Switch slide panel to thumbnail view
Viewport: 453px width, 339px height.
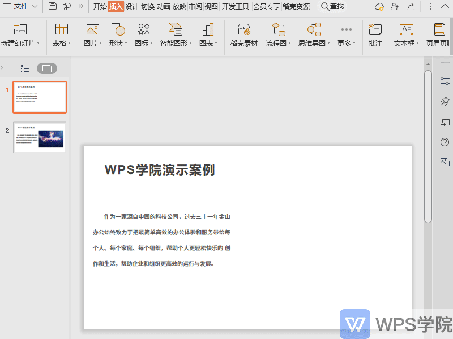pyautogui.click(x=47, y=68)
